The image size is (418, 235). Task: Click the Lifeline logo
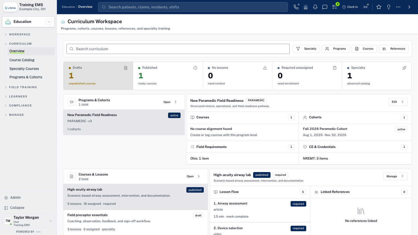[x=10, y=7]
